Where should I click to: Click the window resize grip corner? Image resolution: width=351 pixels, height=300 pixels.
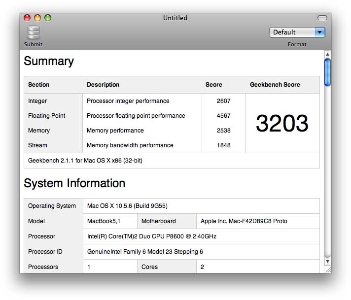tap(328, 269)
